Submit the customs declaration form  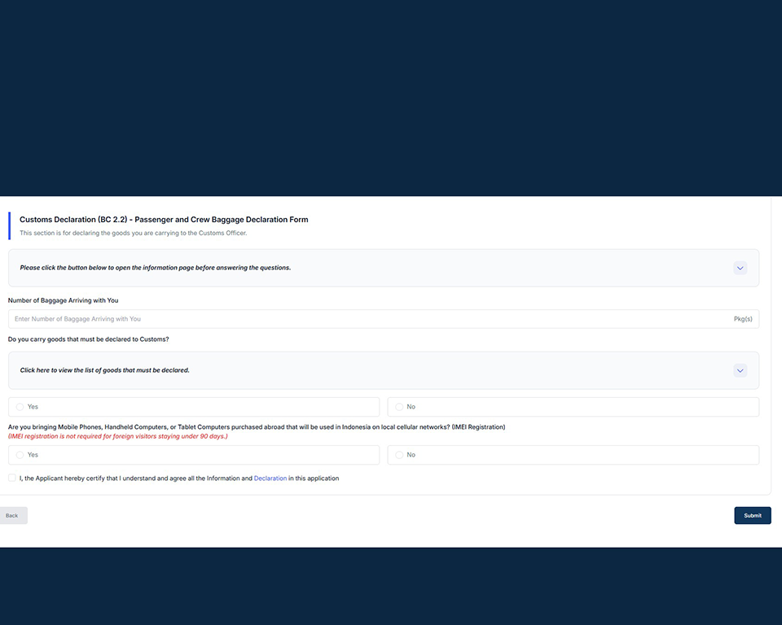(753, 515)
